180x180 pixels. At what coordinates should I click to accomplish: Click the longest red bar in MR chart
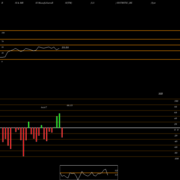(x=23, y=142)
